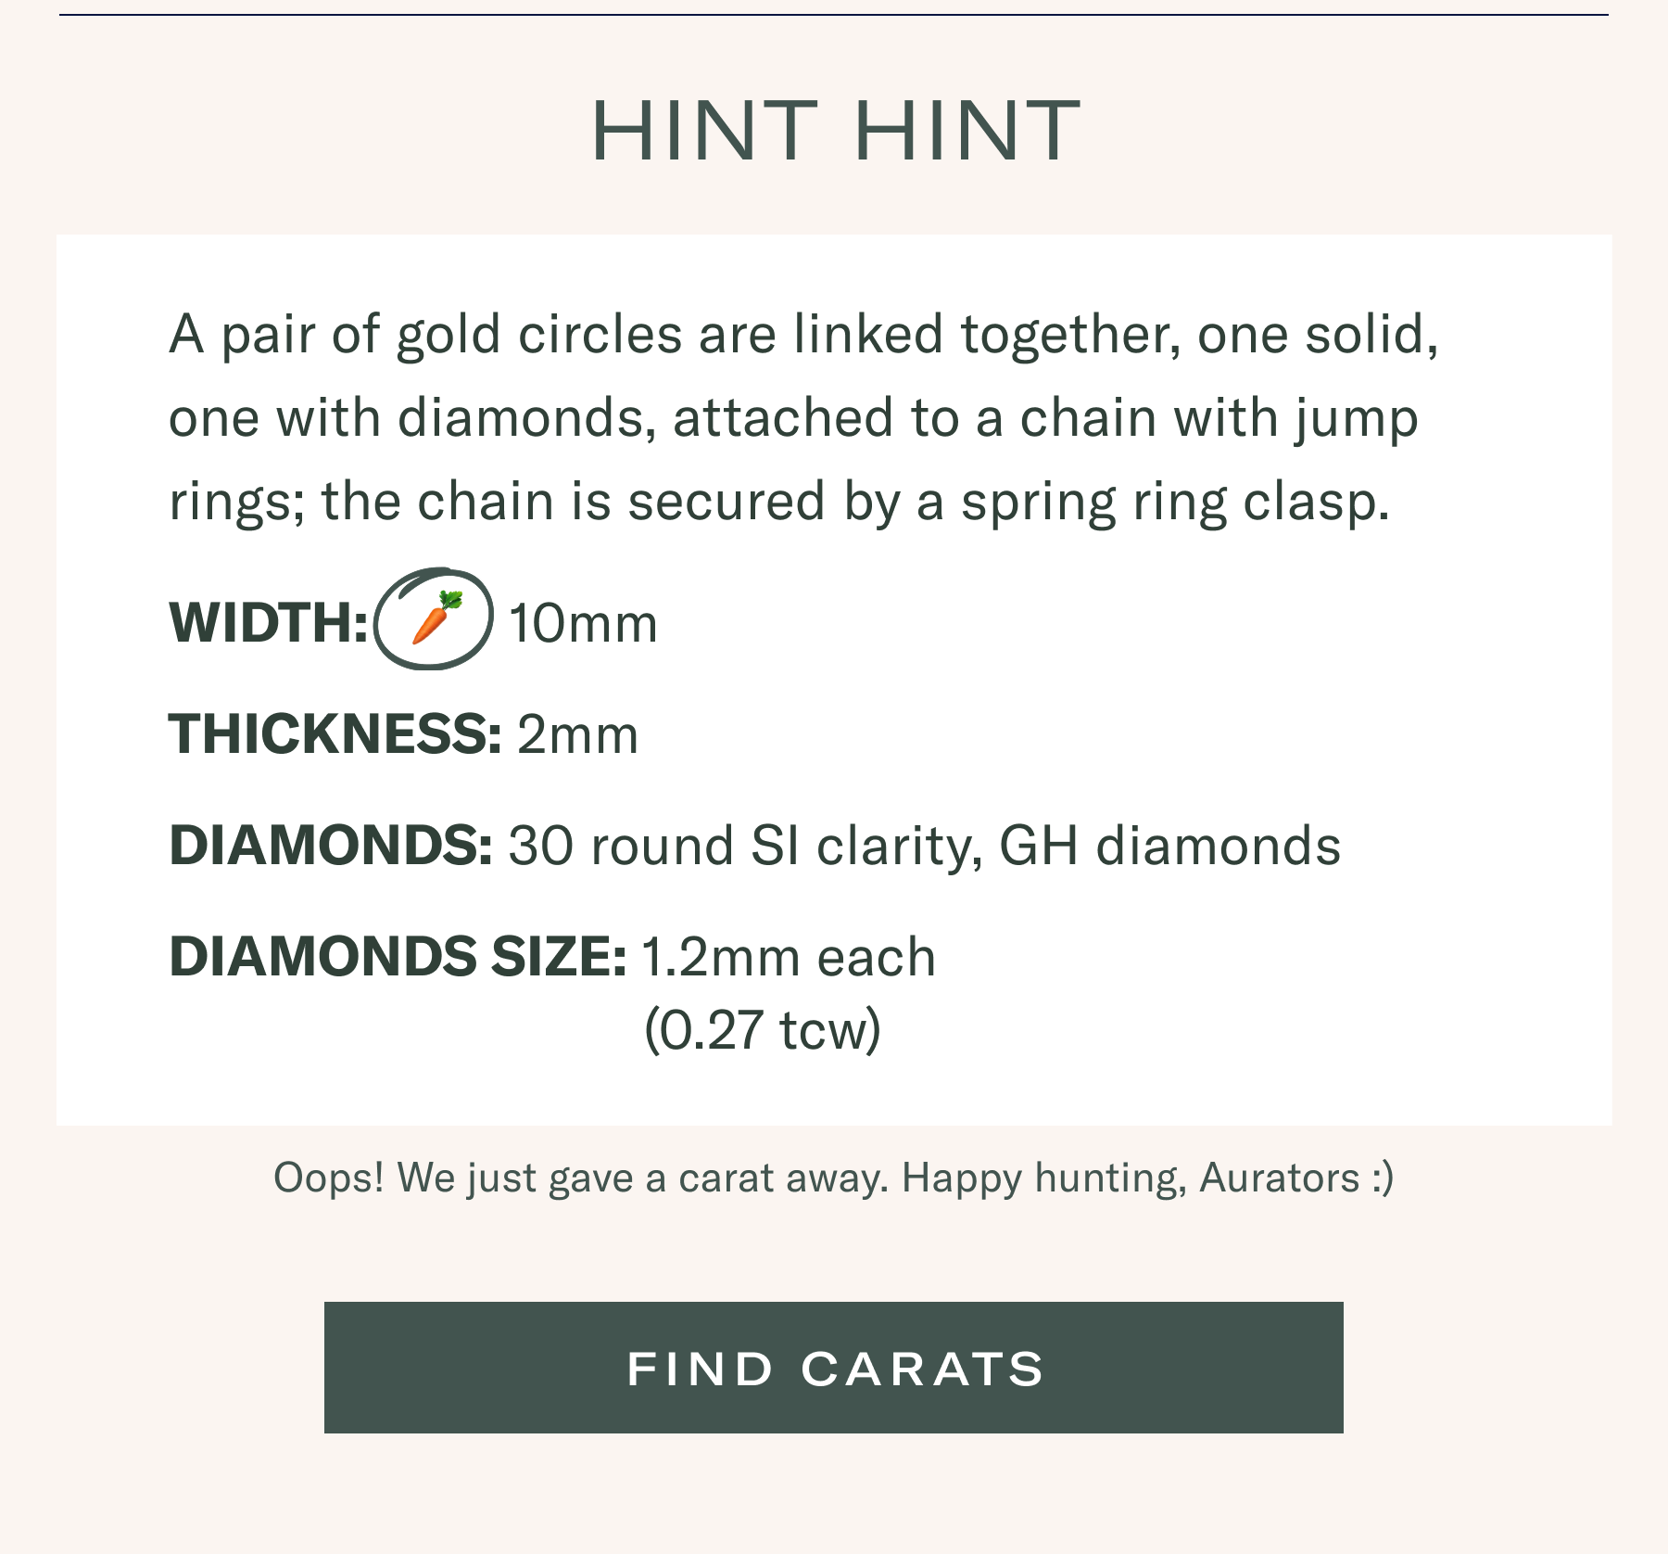Click the circled carrot icon
Image resolution: width=1668 pixels, height=1554 pixels.
434,618
